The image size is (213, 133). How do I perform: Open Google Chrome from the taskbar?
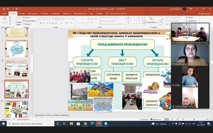(x=85, y=124)
